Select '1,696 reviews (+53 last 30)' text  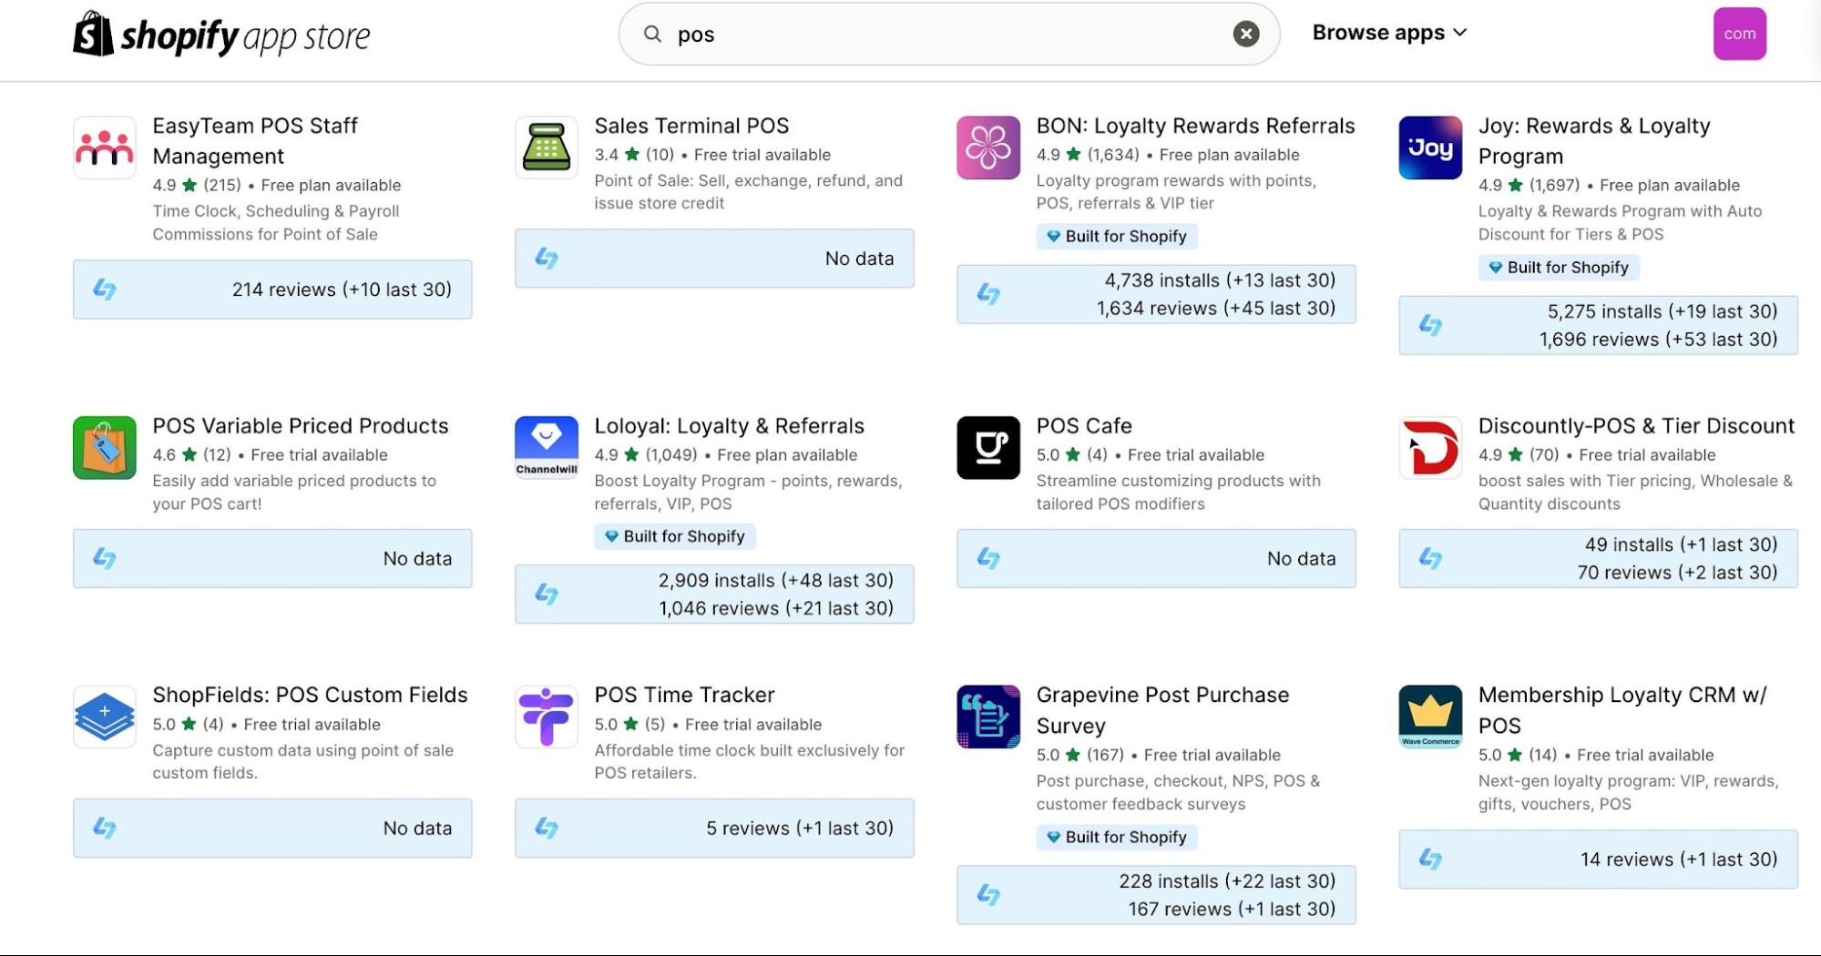tap(1658, 340)
